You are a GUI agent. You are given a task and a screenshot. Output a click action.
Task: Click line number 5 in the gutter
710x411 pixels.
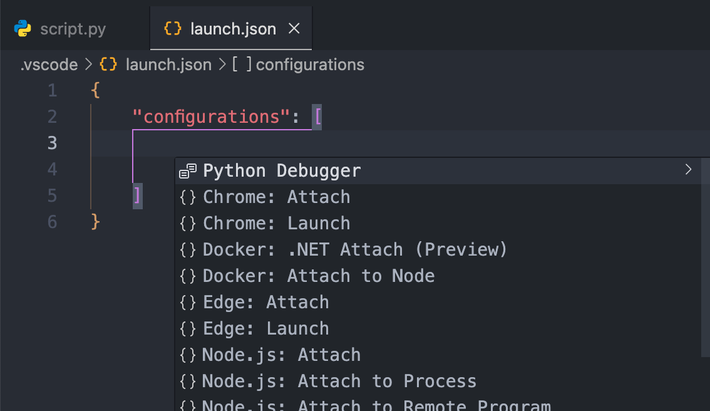point(53,196)
